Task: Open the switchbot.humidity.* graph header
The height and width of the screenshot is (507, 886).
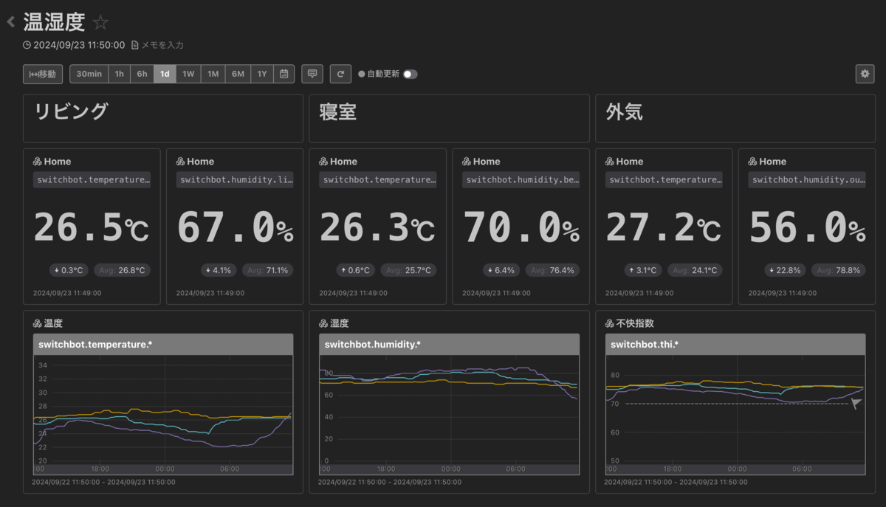Action: (x=450, y=344)
